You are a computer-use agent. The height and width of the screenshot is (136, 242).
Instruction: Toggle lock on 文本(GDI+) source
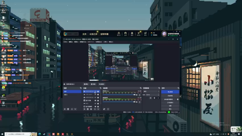tap(98, 95)
